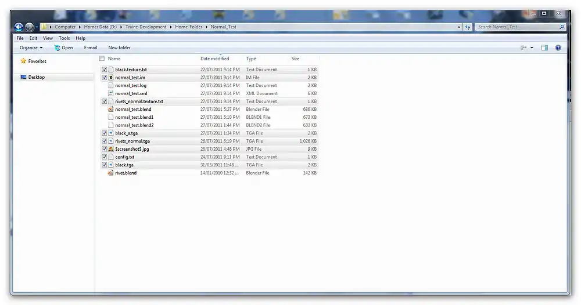
Task: Expand the view options dropdown arrow
Action: point(532,48)
